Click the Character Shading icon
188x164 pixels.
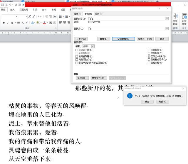[x=51, y=23]
